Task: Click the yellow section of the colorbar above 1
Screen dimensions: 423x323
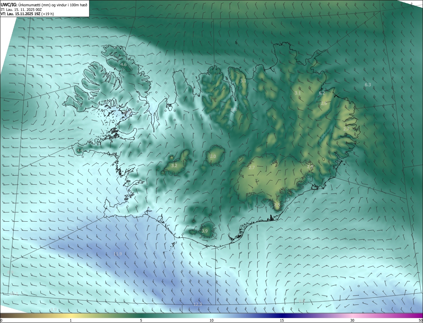Action: [x=71, y=315]
